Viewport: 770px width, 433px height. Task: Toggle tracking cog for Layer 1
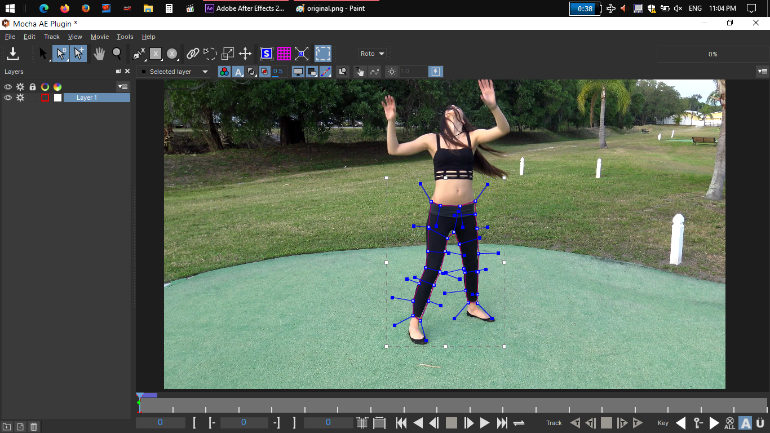point(20,98)
